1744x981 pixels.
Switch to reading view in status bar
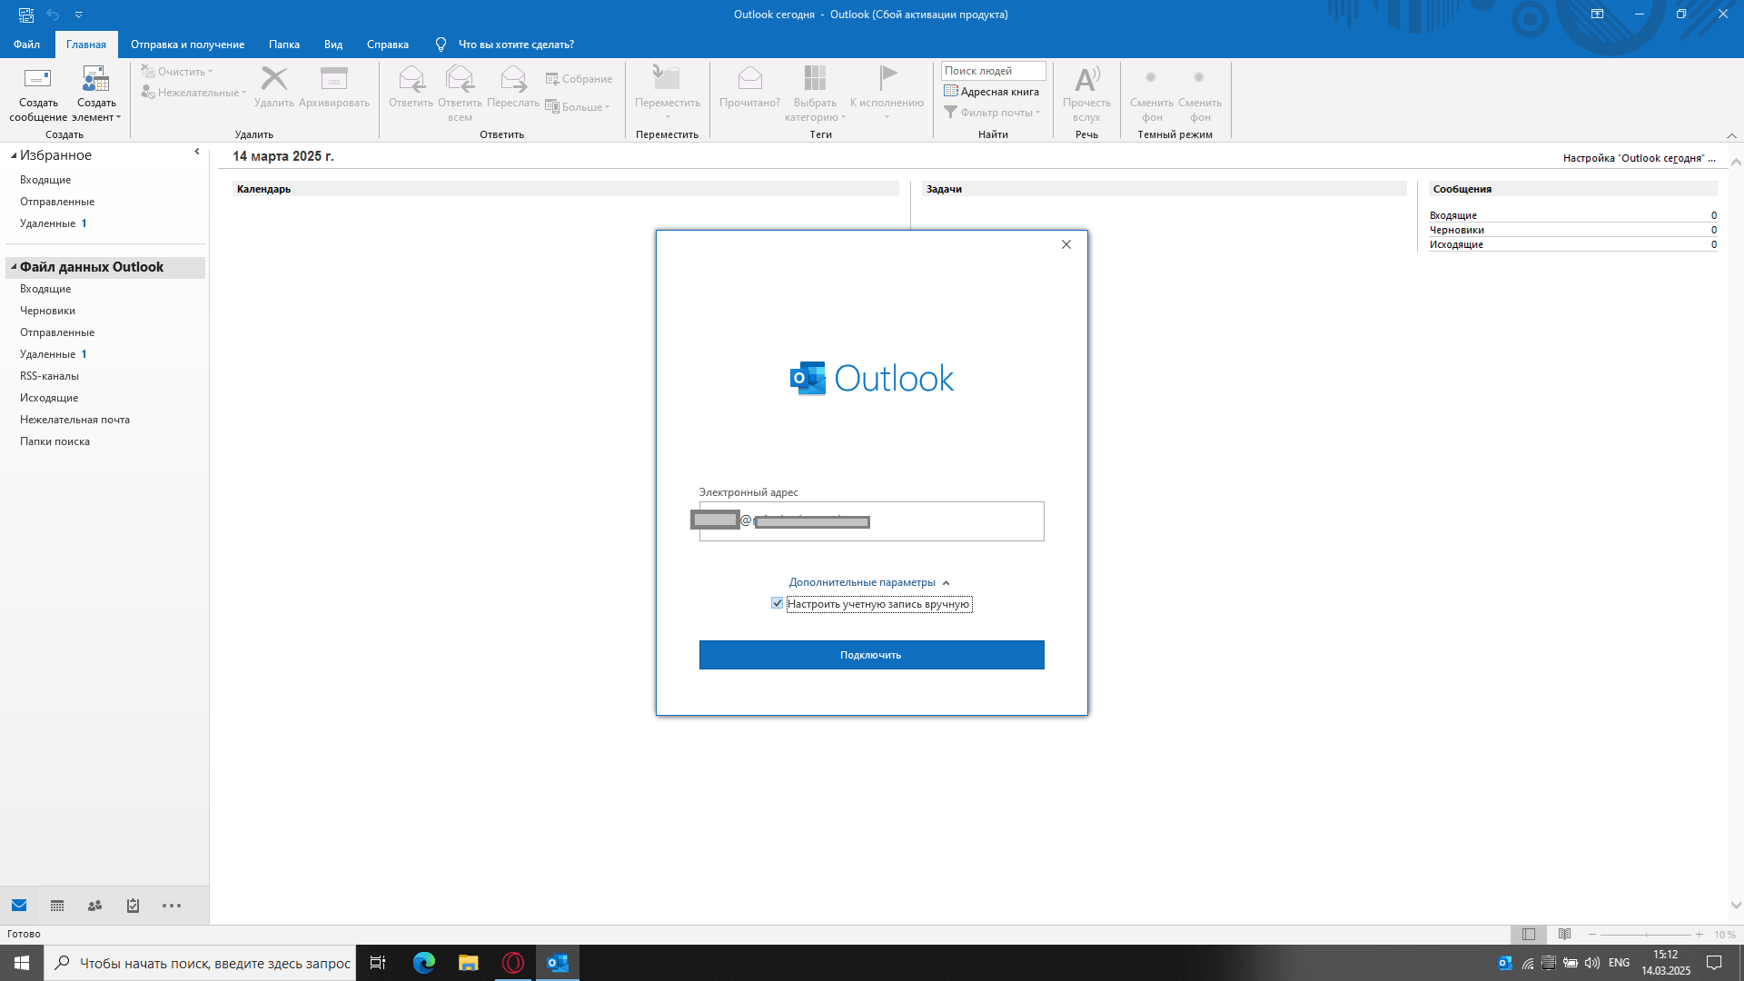1564,934
